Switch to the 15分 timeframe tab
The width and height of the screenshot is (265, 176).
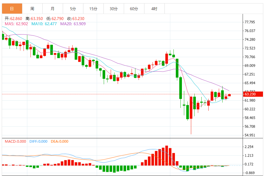94,9
